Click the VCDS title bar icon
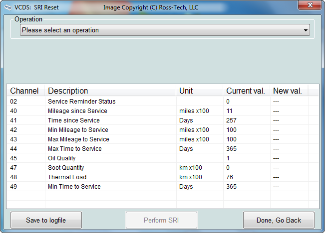The image size is (325, 233). [x=8, y=7]
